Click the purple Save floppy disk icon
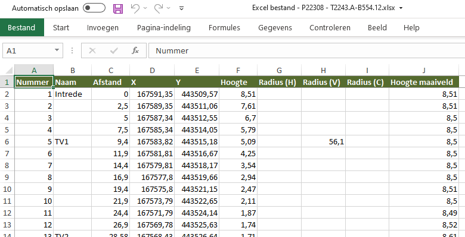 coord(118,8)
